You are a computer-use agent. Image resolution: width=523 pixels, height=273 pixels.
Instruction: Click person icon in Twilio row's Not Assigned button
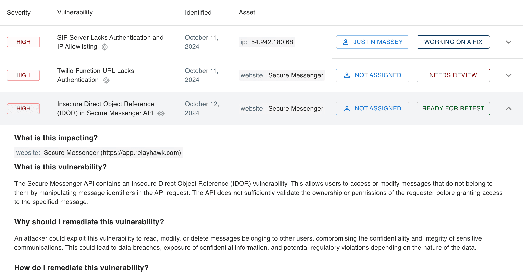(347, 75)
